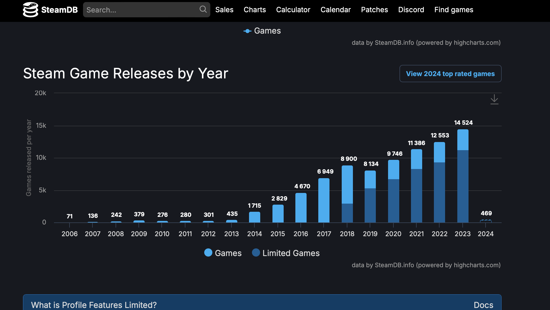Click the 2017 bar in the chart
This screenshot has width=550, height=310.
(324, 200)
